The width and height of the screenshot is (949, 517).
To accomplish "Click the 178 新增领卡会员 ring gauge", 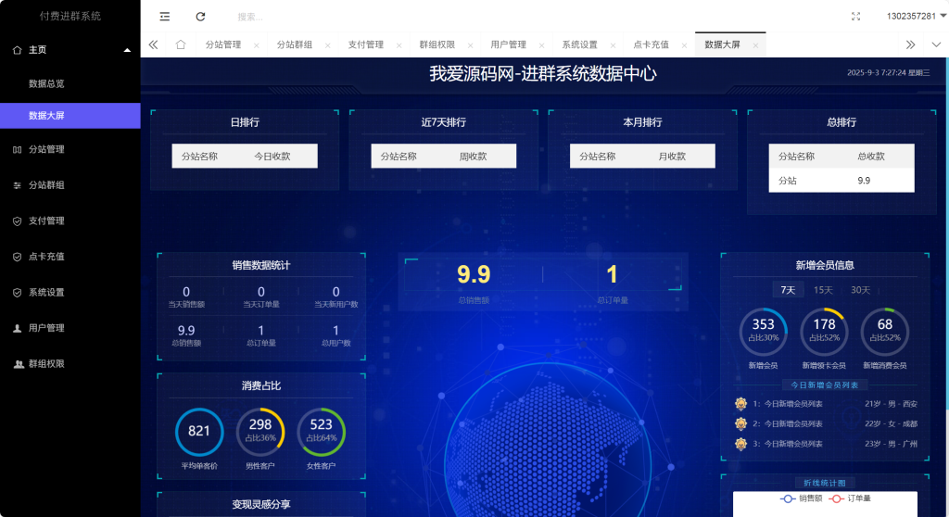I will click(x=824, y=332).
